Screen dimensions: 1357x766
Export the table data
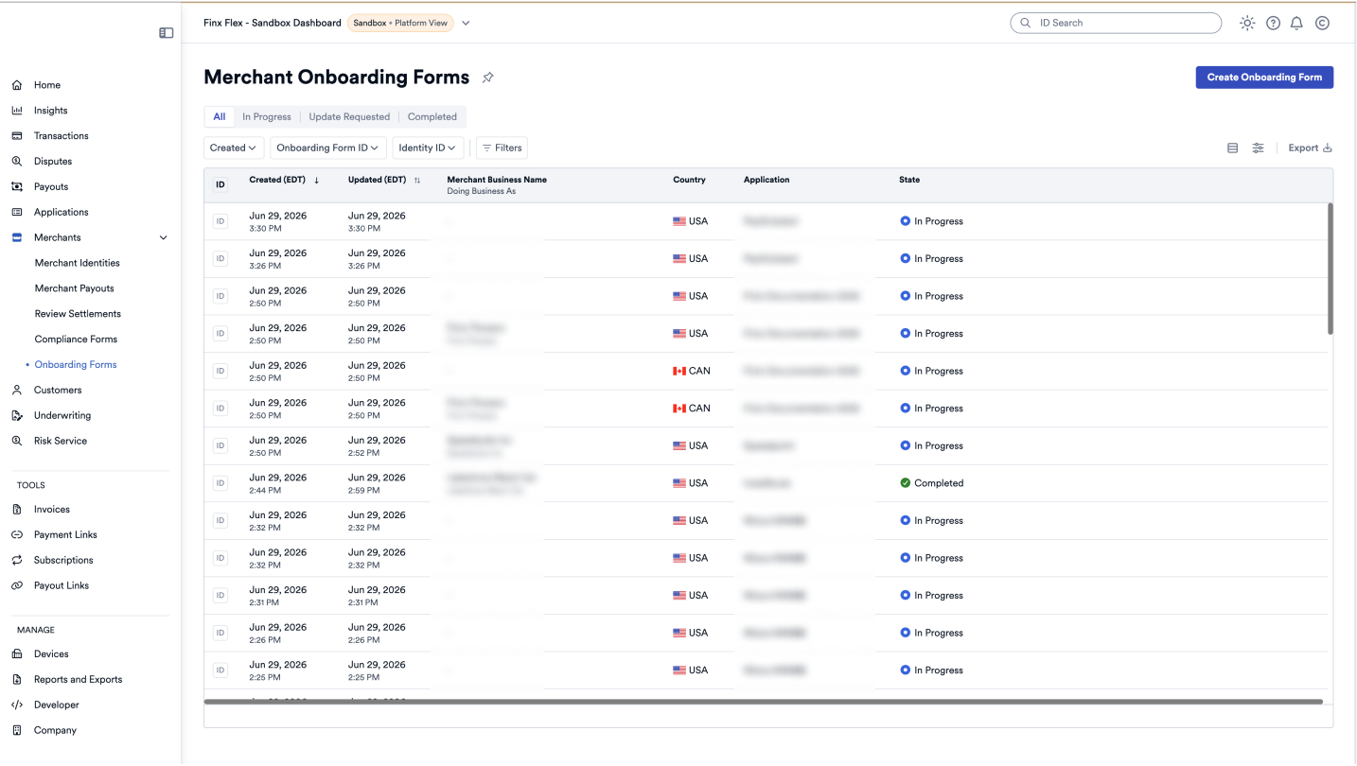pos(1310,148)
